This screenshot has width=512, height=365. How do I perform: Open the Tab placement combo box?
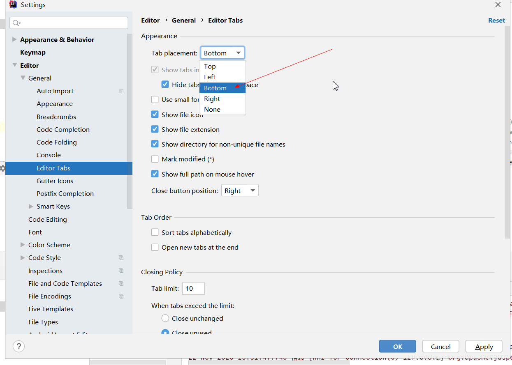pos(222,53)
